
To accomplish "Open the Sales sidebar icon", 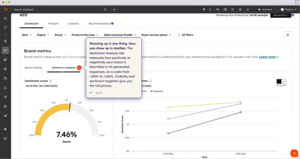I will point(6,69).
